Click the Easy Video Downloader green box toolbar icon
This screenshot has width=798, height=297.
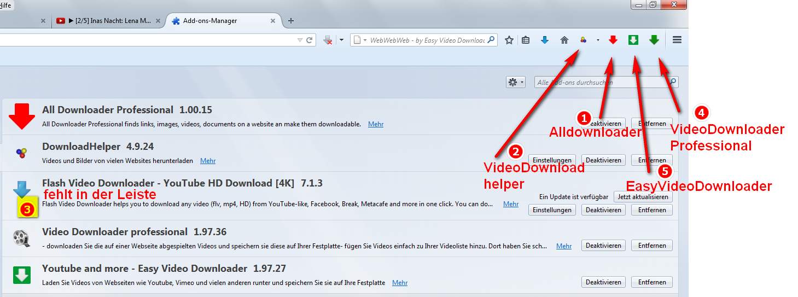coord(633,40)
